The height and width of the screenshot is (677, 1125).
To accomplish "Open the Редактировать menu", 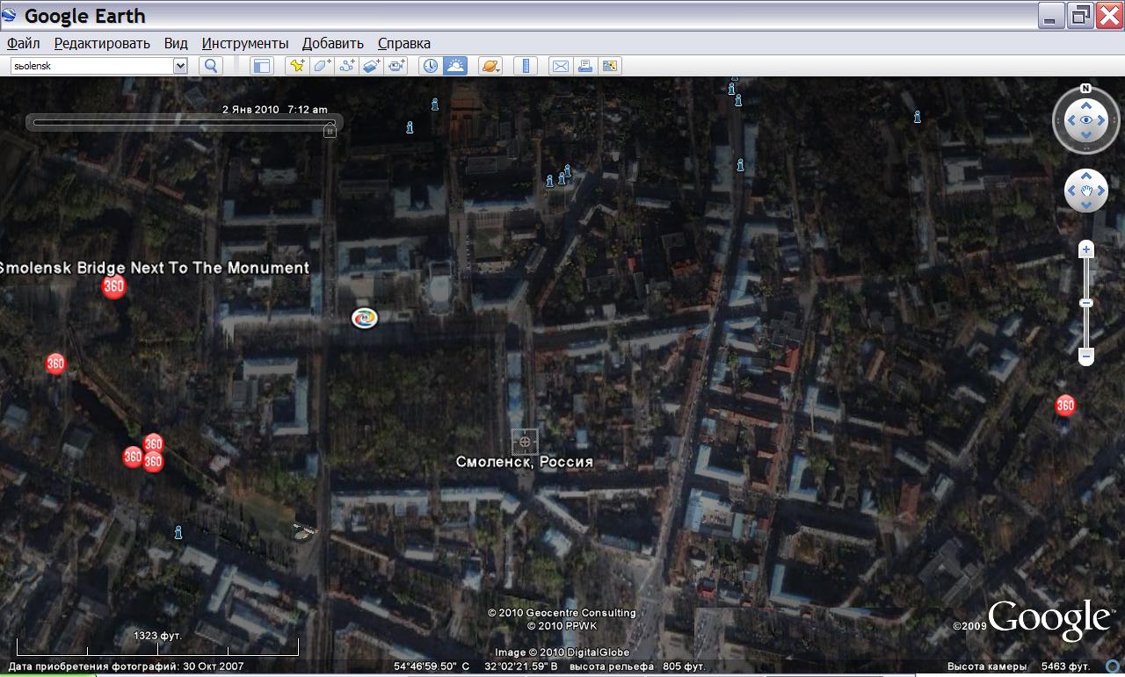I will [x=102, y=43].
